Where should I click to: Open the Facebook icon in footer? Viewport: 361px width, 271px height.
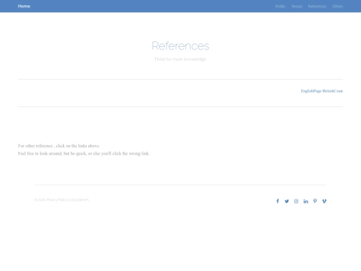[x=277, y=201]
